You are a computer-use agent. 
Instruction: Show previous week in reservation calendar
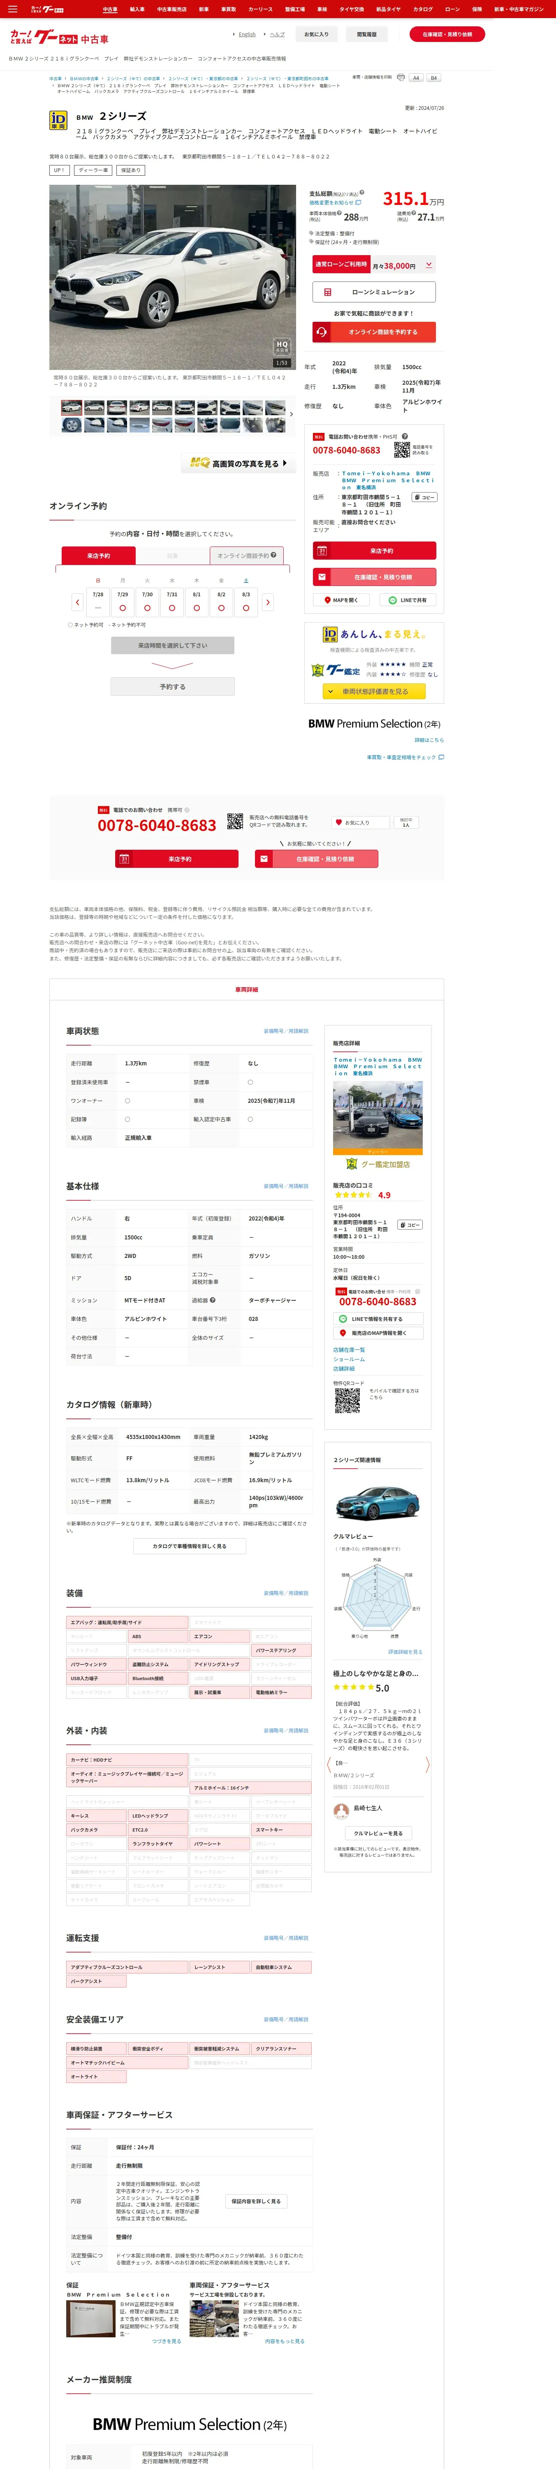[x=78, y=602]
